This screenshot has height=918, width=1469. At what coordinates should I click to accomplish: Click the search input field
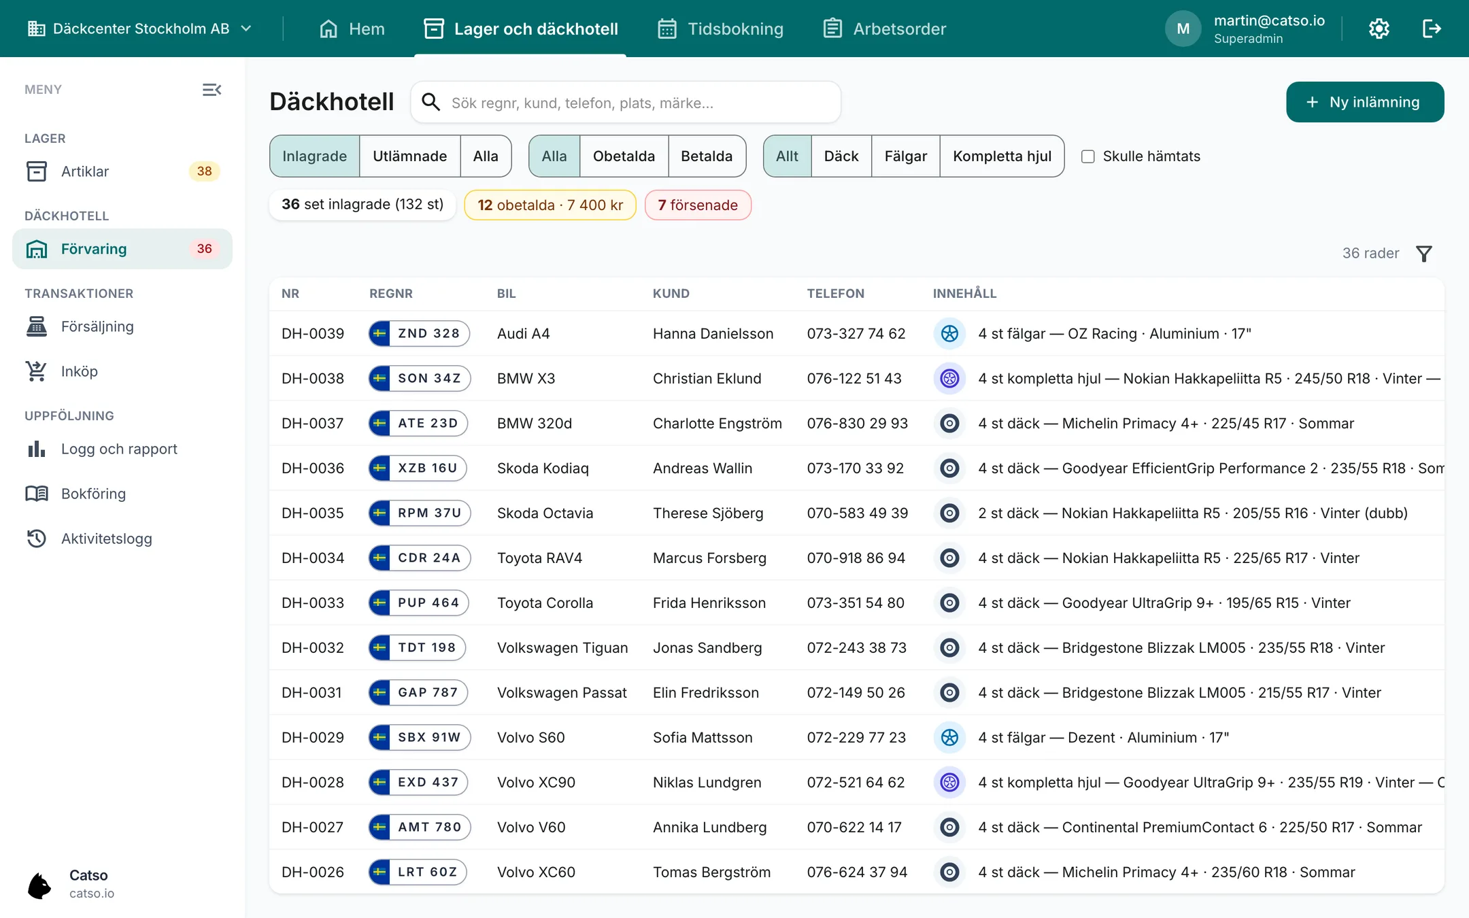click(626, 102)
